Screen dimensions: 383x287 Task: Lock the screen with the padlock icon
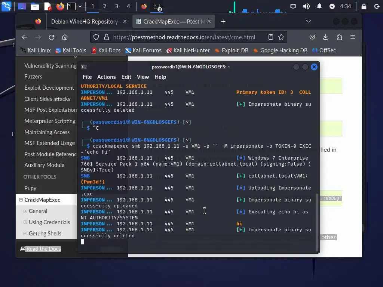[364, 6]
